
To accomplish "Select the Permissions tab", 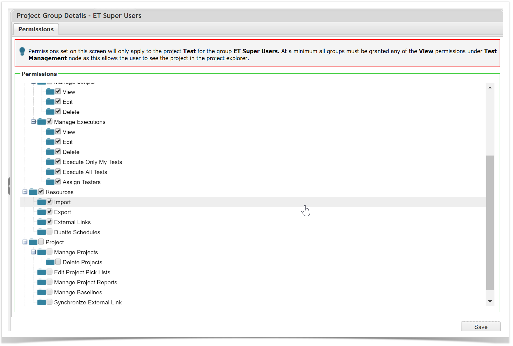I will point(36,29).
